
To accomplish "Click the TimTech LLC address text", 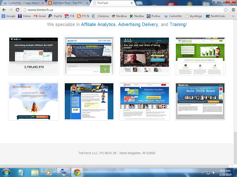I will [x=117, y=153].
